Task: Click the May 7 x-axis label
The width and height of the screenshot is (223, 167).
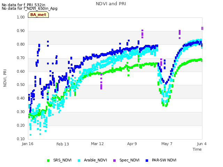Action: pos(167,144)
